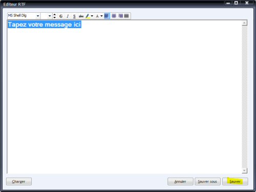
Task: Open the MS Shell Dlg font dropdown
Action: click(38, 16)
